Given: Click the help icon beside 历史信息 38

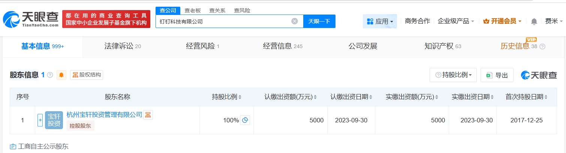Looking at the screenshot, I should click(542, 47).
